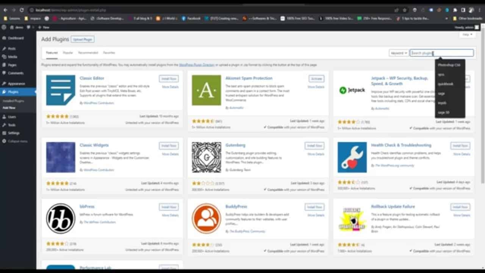
Task: Expand the Help tab dropdown
Action: (x=467, y=35)
